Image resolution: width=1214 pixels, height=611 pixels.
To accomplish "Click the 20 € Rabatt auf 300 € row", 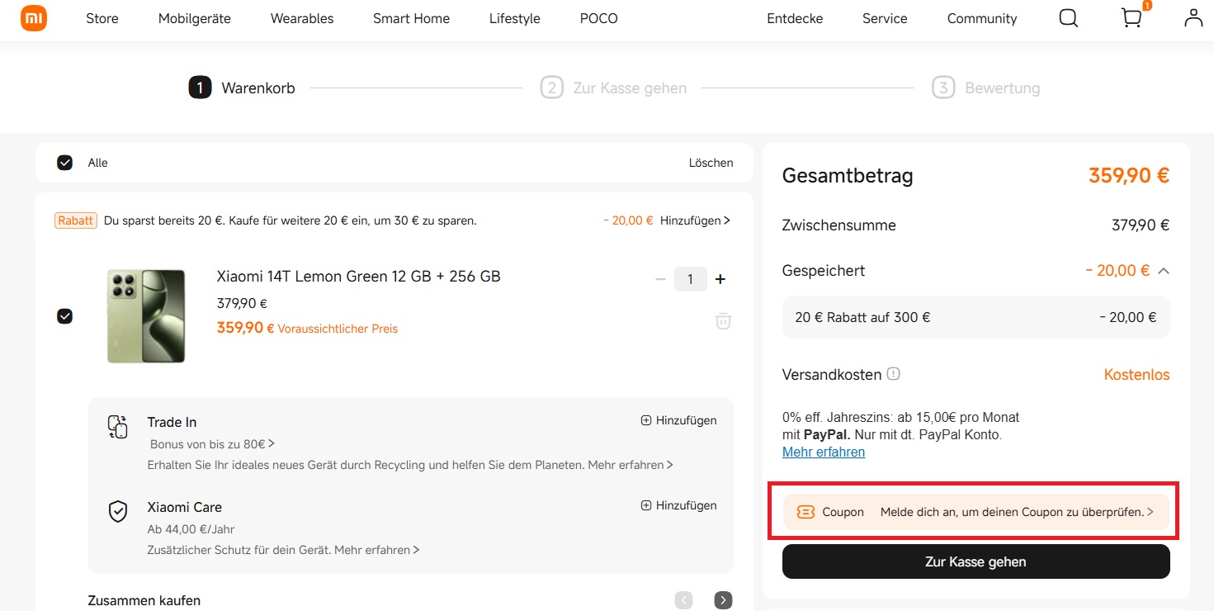I will tap(976, 317).
